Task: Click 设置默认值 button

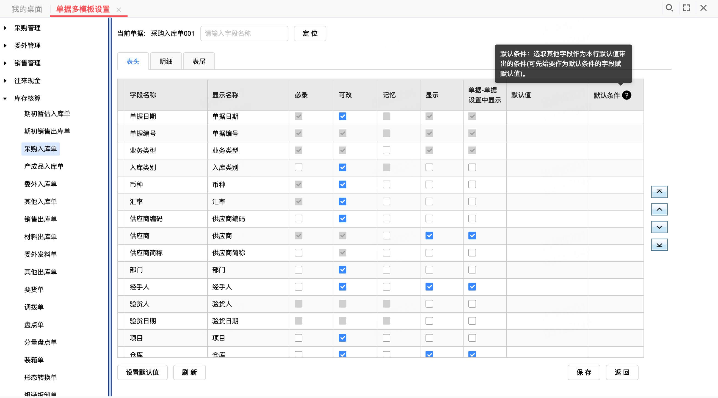Action: pyautogui.click(x=142, y=372)
